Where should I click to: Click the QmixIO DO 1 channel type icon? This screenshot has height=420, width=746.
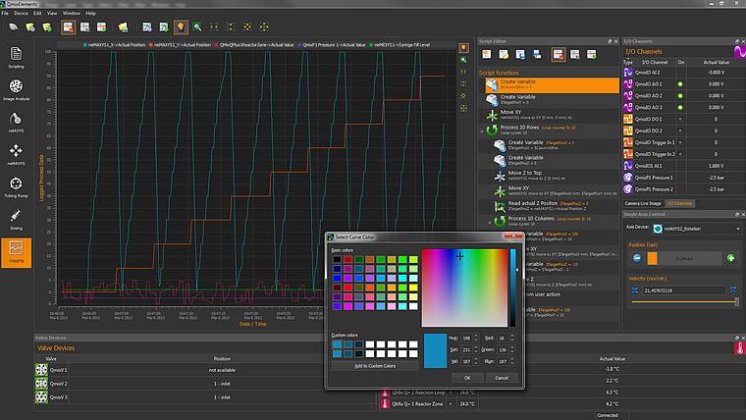click(x=628, y=119)
